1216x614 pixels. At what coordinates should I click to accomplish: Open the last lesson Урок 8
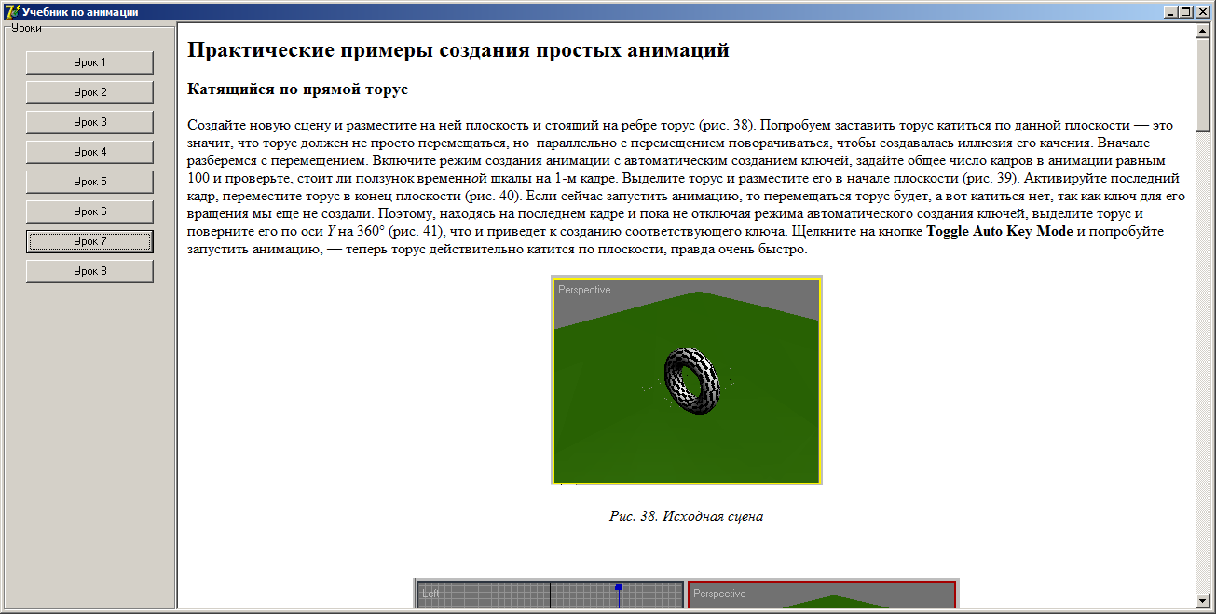coord(89,271)
